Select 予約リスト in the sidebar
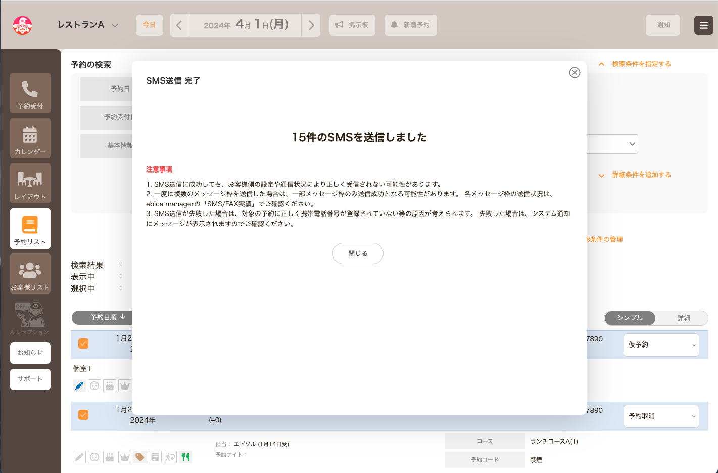The height and width of the screenshot is (473, 718). 30,229
